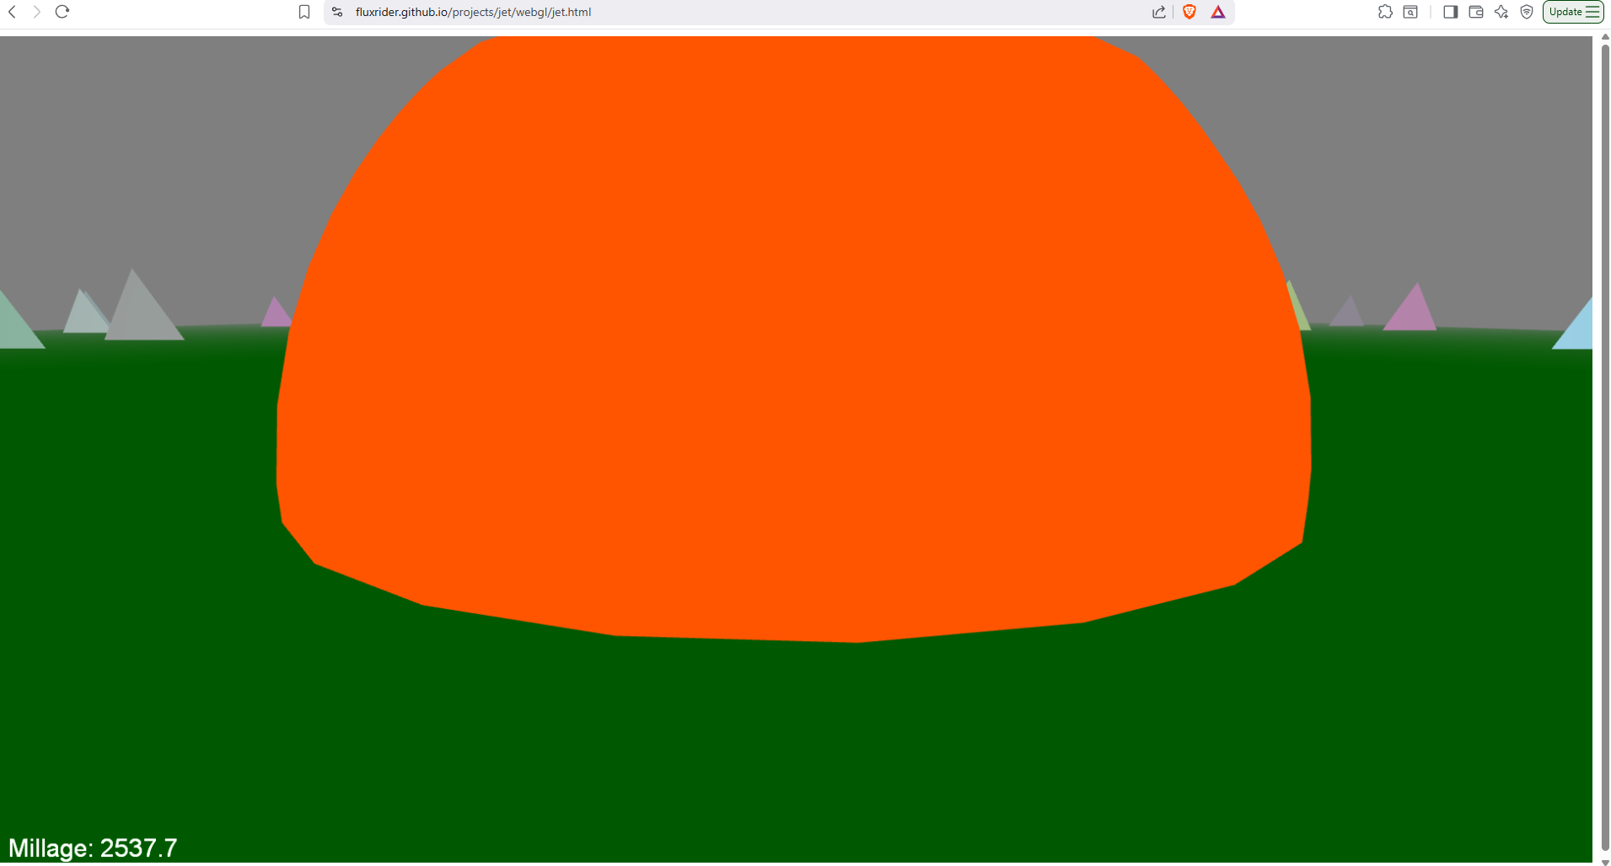Reload the jet.html page

[x=62, y=12]
